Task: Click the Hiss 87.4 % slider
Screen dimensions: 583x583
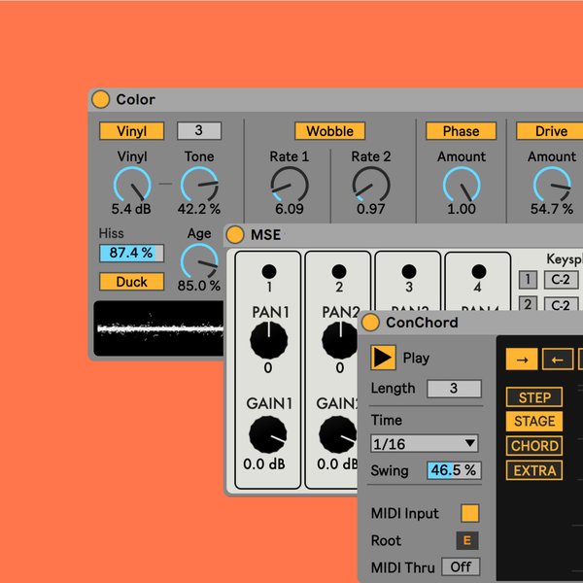Action: (x=132, y=253)
